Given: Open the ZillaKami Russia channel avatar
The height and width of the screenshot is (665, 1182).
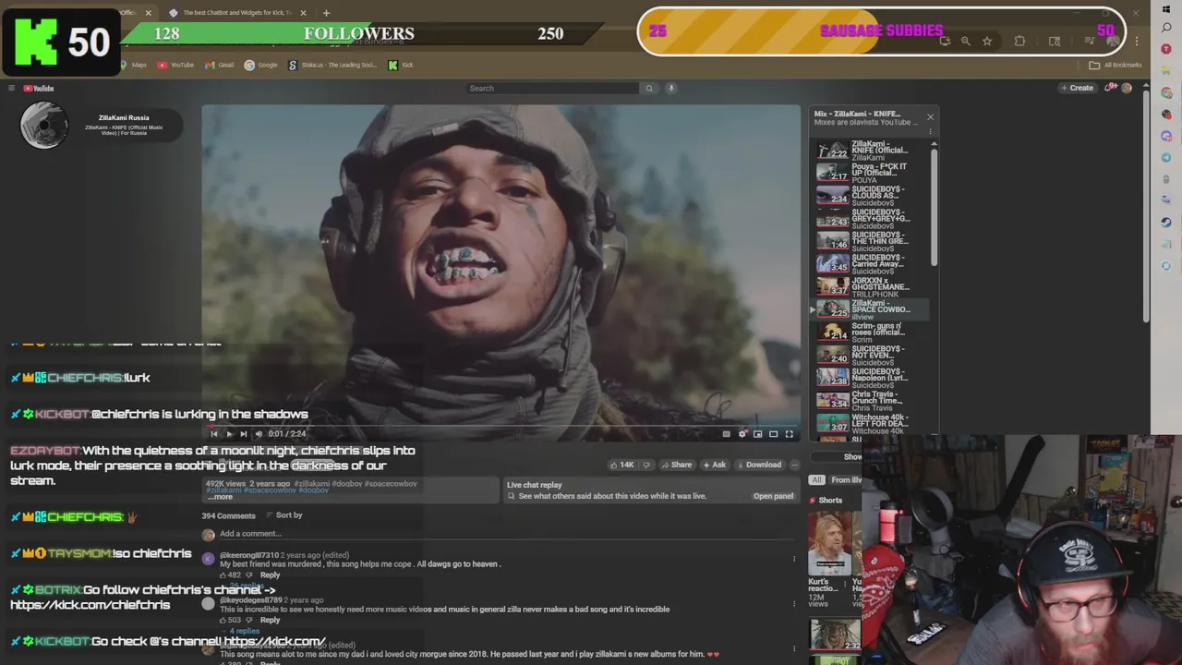Looking at the screenshot, I should [x=43, y=125].
